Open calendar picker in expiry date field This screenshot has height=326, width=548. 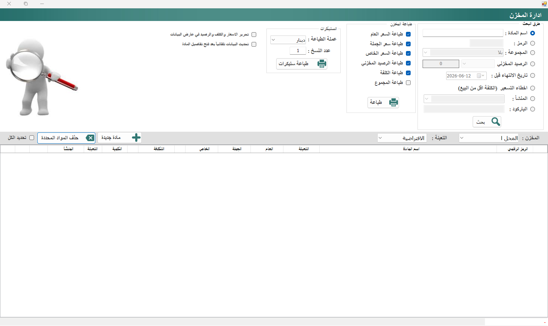(481, 76)
